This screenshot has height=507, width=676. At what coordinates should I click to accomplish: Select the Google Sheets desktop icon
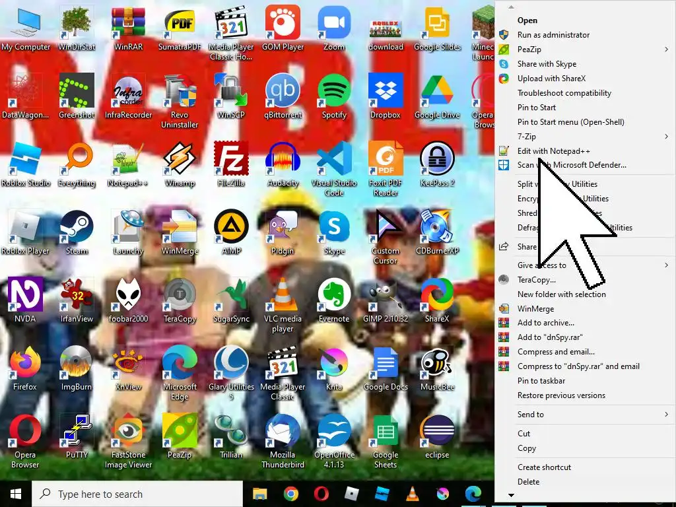click(386, 442)
